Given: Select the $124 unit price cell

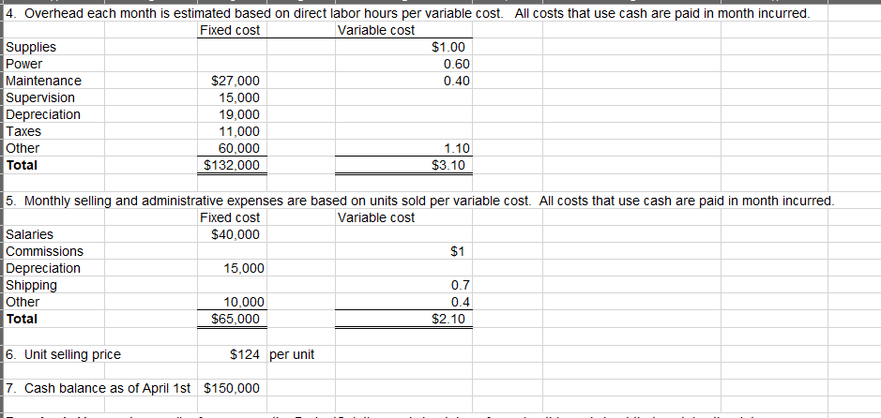Looking at the screenshot, I should pyautogui.click(x=245, y=354).
